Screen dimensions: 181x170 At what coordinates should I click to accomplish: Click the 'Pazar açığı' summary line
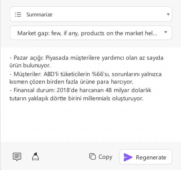point(86,58)
